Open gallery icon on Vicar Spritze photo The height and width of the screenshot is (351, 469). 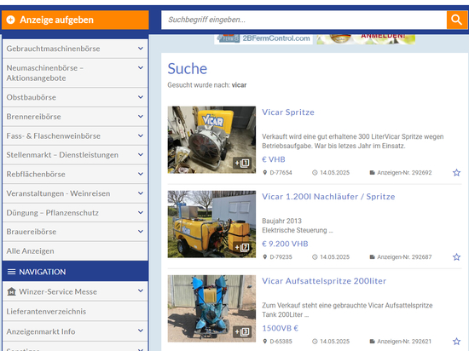[x=242, y=163]
